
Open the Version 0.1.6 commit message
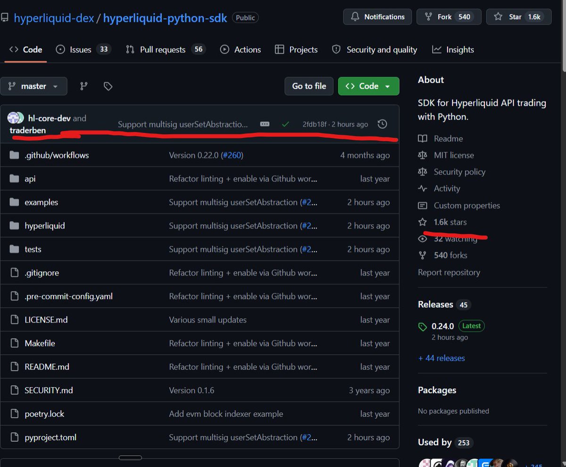click(x=191, y=391)
